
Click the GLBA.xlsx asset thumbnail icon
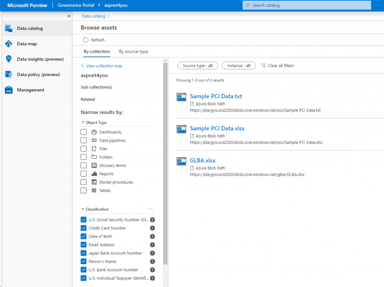(181, 161)
